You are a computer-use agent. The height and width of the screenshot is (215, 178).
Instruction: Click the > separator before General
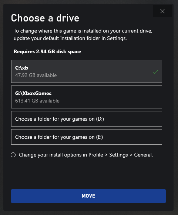[131, 155]
